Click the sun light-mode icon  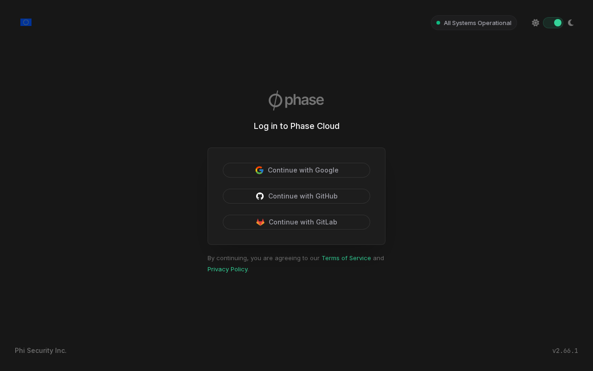(536, 23)
